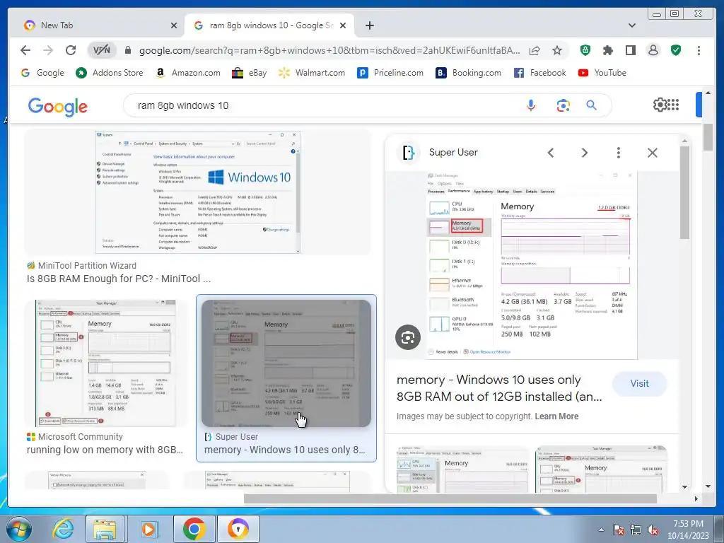Go back to the previous page

(x=25, y=50)
